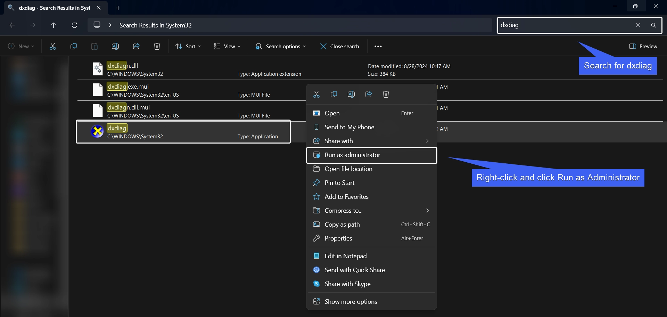Open the New dropdown menu

click(x=21, y=46)
